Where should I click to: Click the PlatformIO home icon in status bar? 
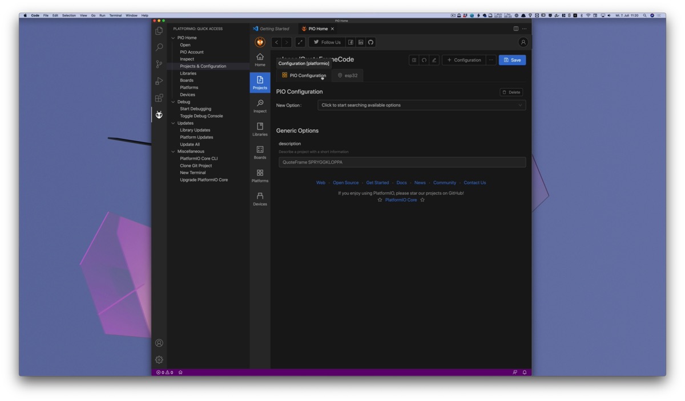tap(180, 373)
